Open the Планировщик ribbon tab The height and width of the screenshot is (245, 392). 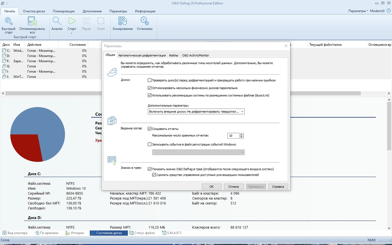[64, 11]
